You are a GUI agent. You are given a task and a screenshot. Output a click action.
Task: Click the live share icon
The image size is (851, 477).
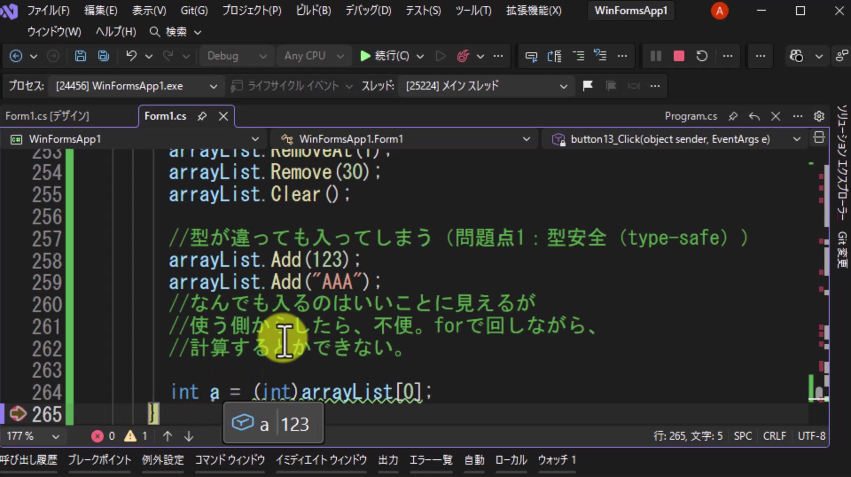tap(841, 56)
